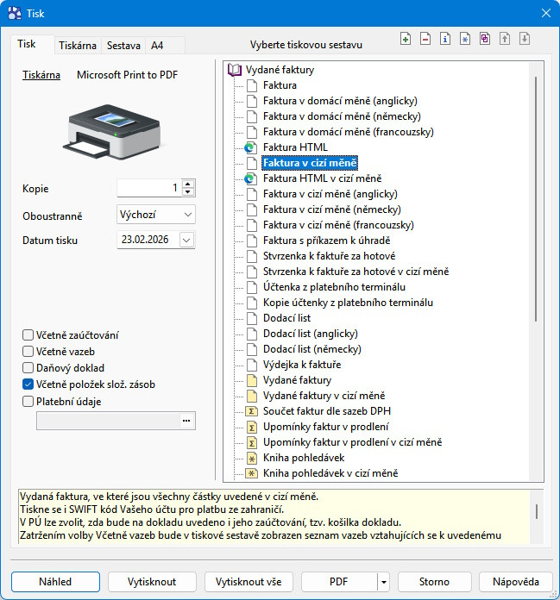Click the report list vertical scrollbar
This screenshot has width=560, height=600.
(x=536, y=199)
